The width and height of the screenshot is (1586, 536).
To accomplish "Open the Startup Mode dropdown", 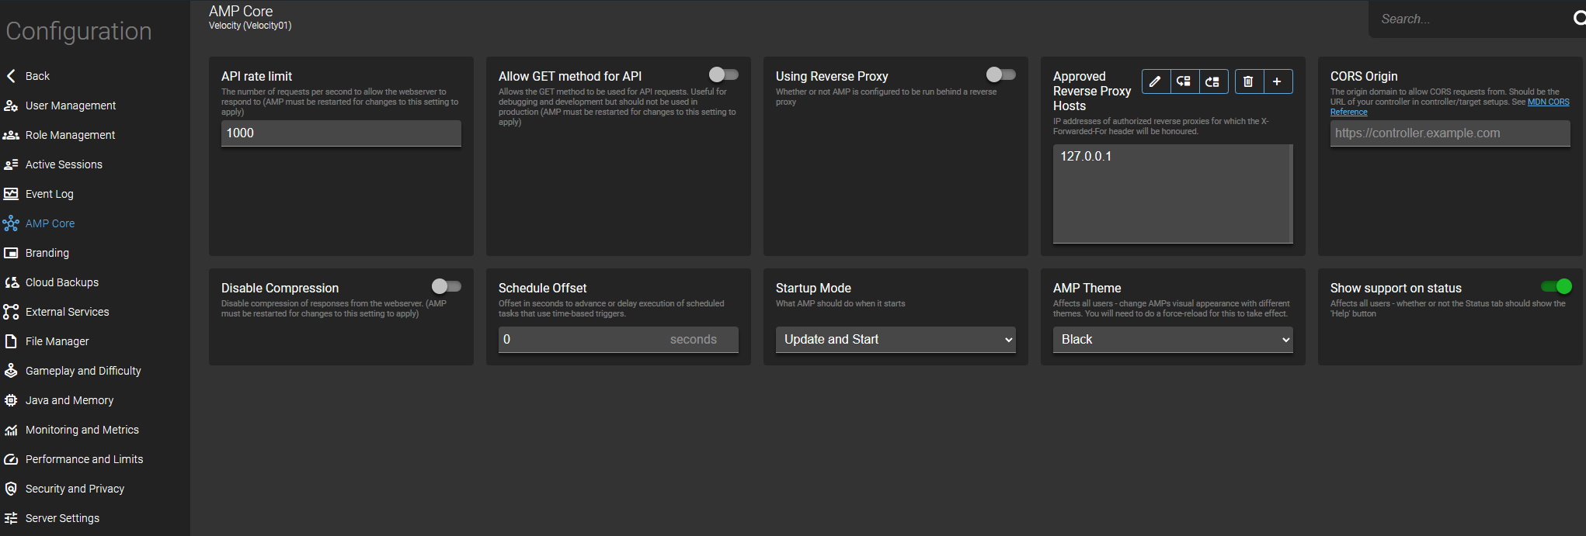I will pos(896,340).
